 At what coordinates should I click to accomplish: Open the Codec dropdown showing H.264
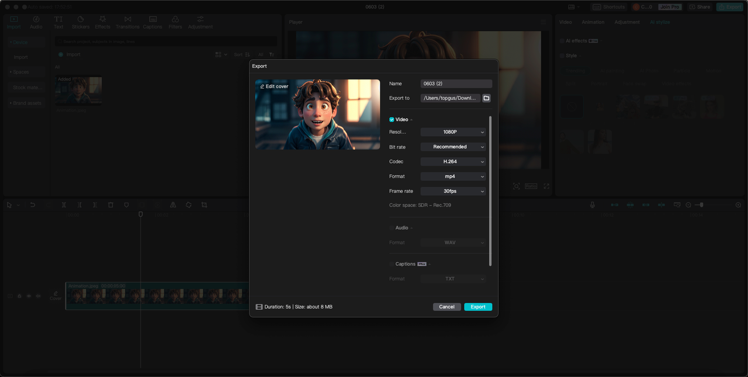click(453, 161)
